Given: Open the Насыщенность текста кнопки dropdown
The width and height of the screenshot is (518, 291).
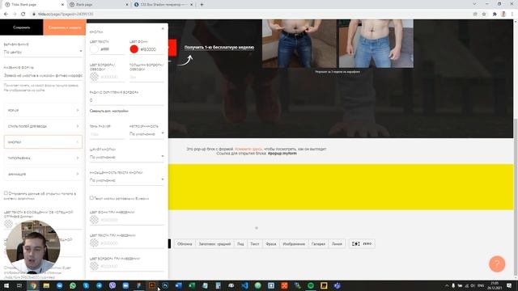Looking at the screenshot, I should 127,180.
